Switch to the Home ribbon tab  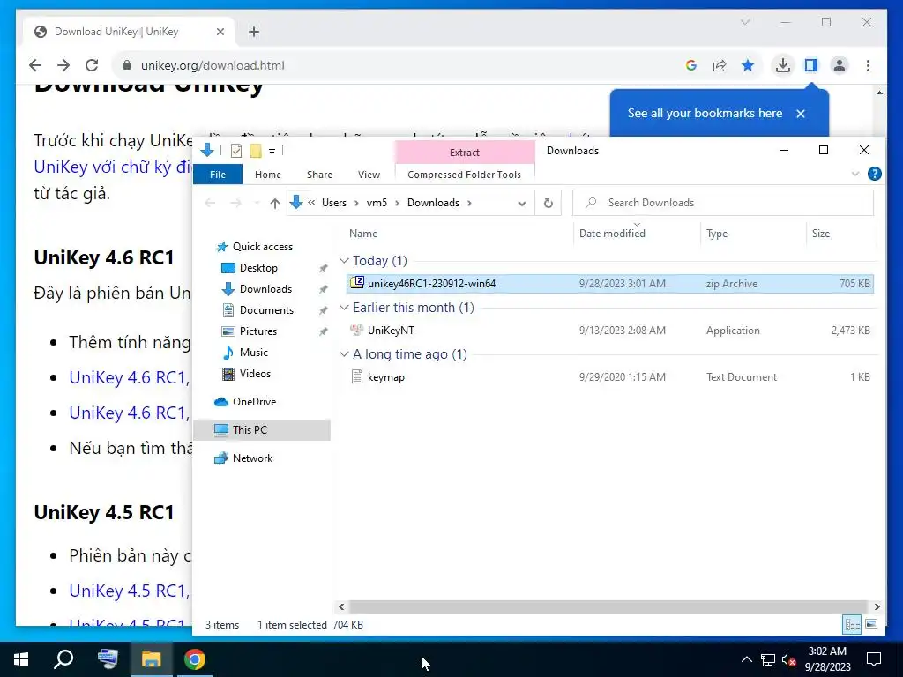point(268,175)
